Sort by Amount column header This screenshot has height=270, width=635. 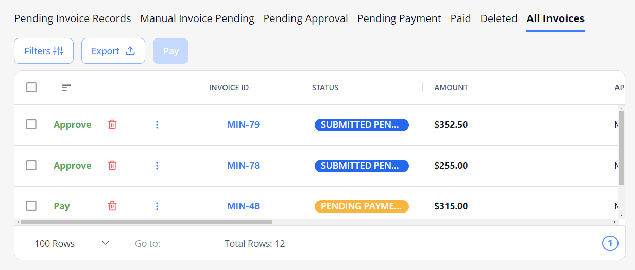[x=451, y=88]
